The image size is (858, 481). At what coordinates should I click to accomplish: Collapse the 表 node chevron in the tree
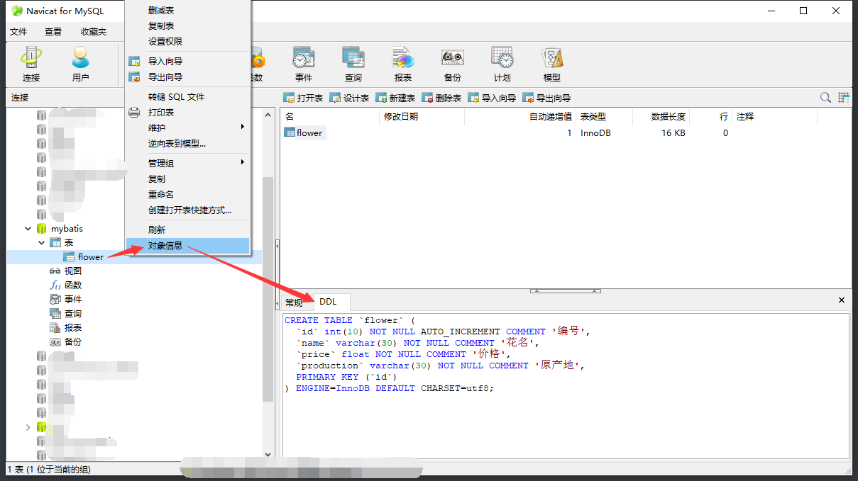(42, 243)
